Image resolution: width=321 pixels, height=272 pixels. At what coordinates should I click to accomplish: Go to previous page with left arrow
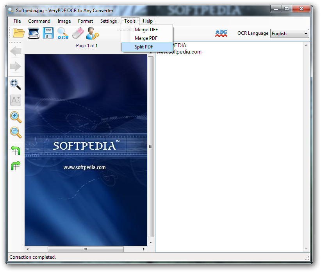[x=16, y=51]
